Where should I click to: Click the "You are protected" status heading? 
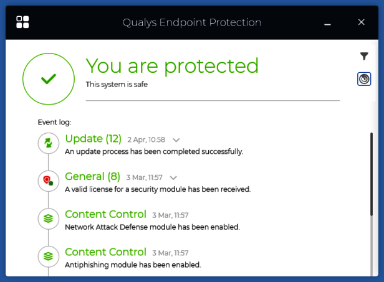[x=172, y=66]
